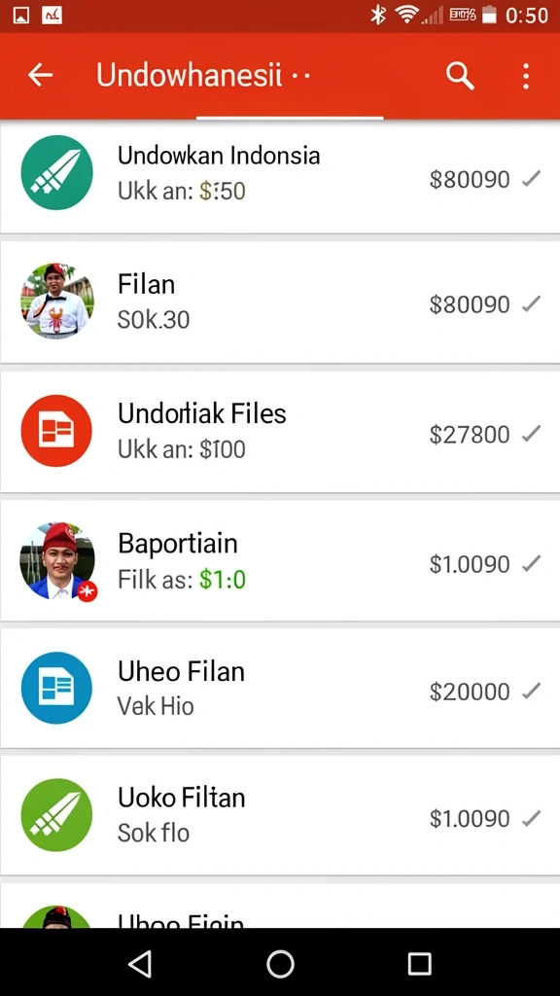Toggle checkmark on Undowkan Indonsia row
Screen dimensions: 560x996
click(531, 179)
